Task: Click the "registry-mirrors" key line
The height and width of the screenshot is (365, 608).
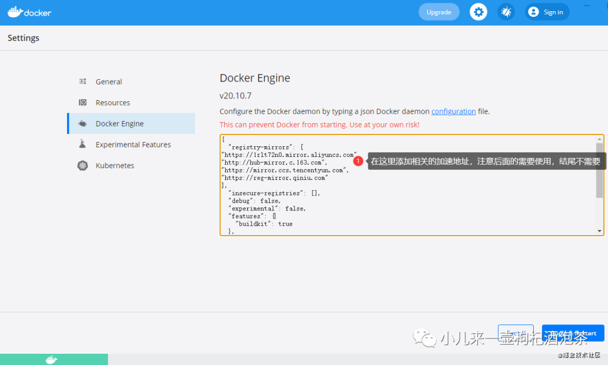Action: (266, 147)
